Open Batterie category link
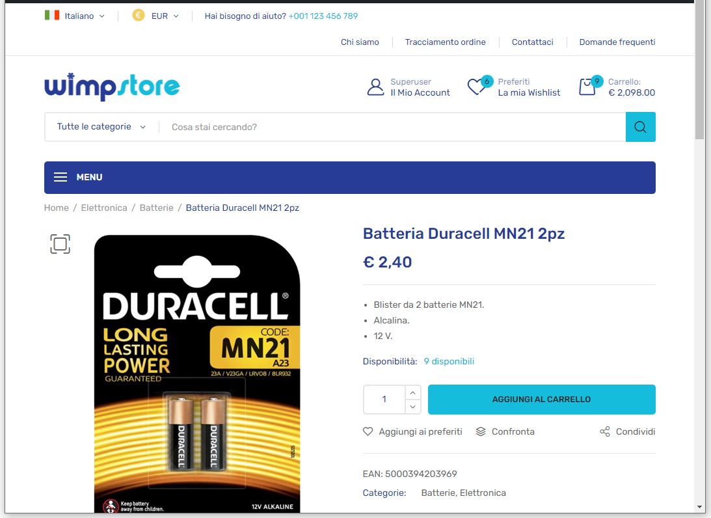Image resolution: width=711 pixels, height=518 pixels. coord(438,493)
